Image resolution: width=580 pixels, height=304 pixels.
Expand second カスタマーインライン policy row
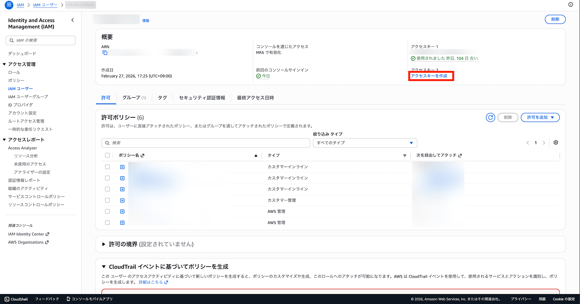point(122,178)
